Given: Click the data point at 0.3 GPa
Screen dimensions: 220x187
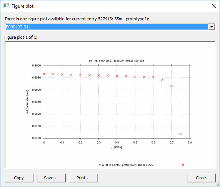Looking at the screenshot, I should (x=98, y=76).
